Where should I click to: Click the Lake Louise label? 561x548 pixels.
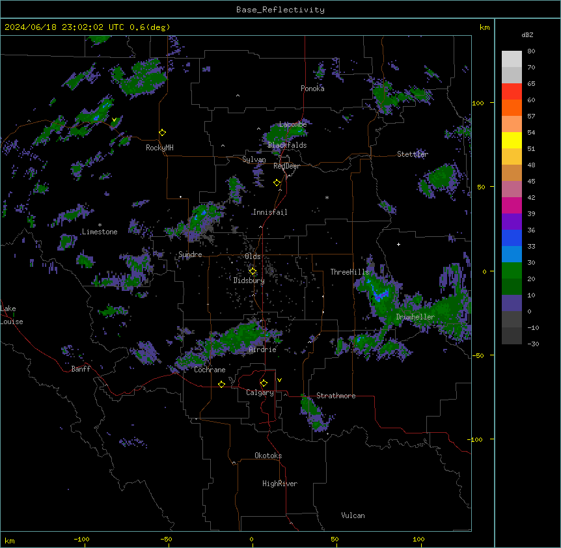[11, 315]
